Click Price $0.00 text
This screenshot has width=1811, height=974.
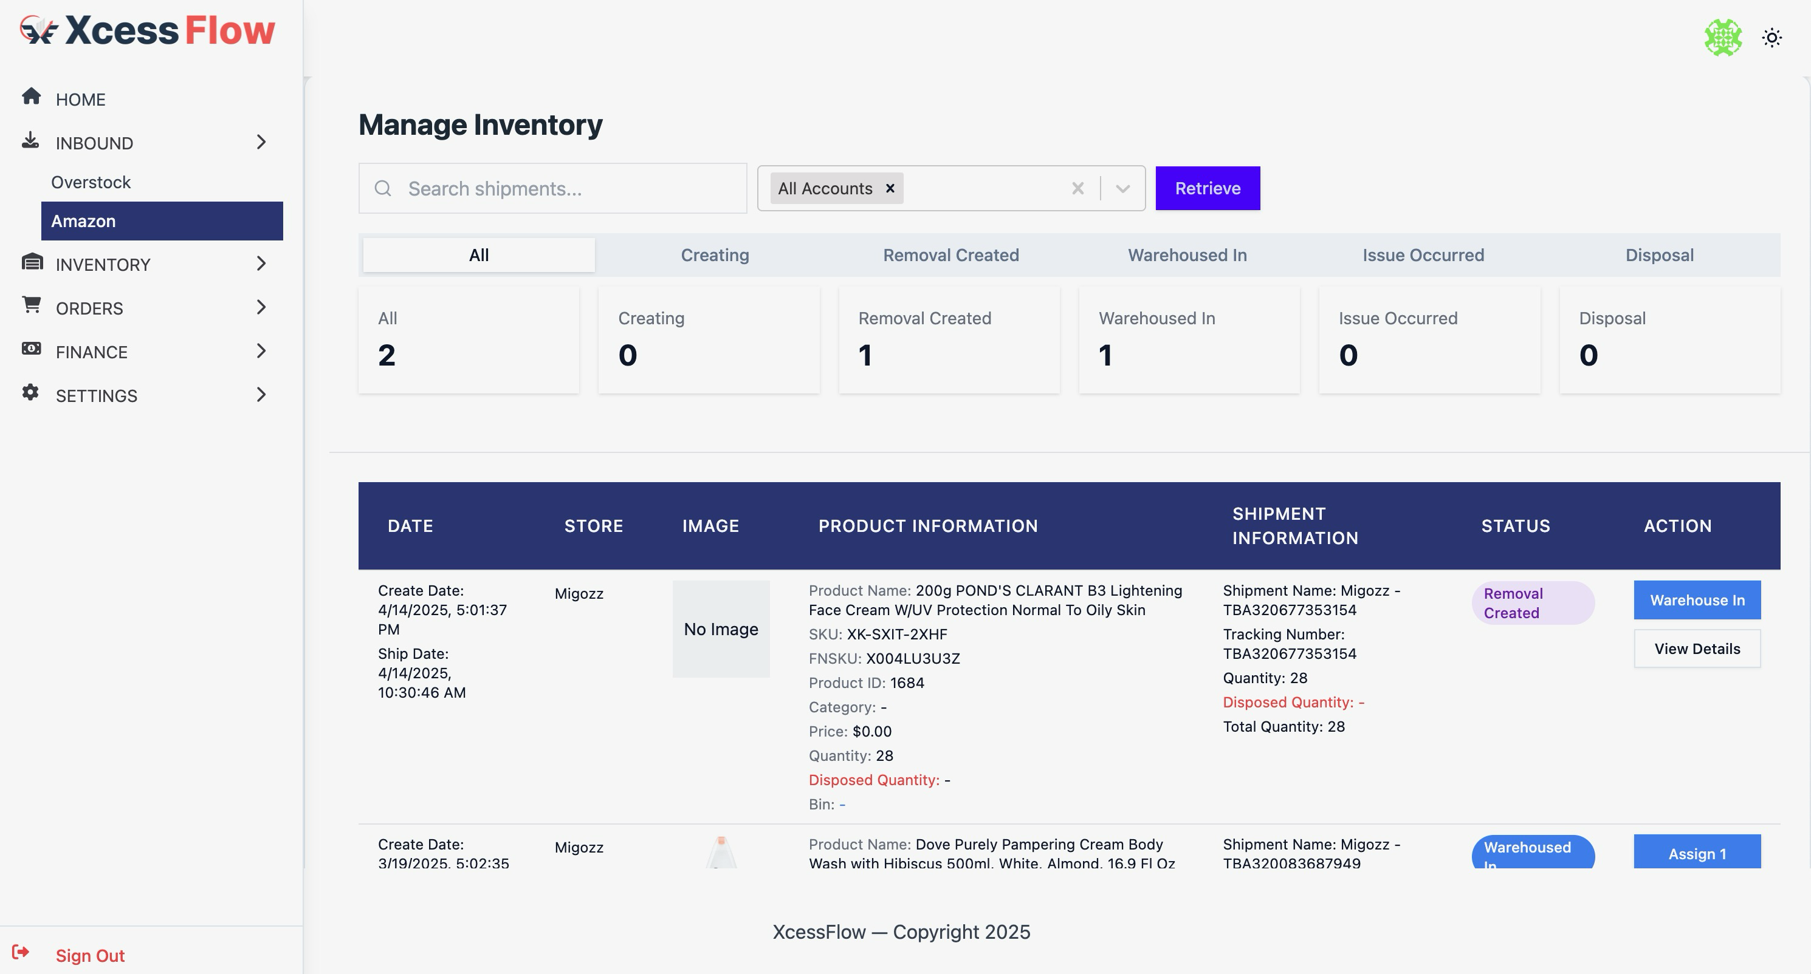pos(850,732)
